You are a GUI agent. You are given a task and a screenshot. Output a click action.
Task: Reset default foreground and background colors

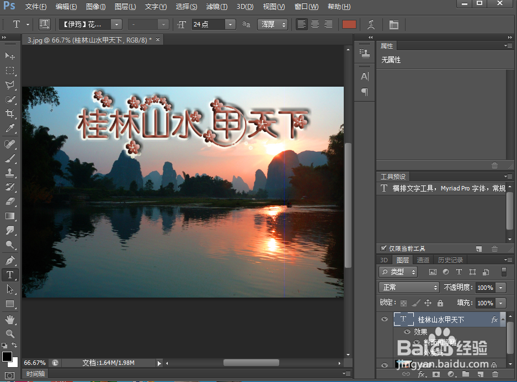pos(4,346)
